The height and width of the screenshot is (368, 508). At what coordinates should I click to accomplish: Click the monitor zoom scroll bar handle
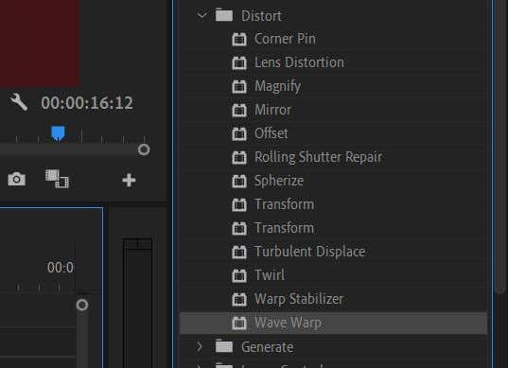pyautogui.click(x=144, y=149)
